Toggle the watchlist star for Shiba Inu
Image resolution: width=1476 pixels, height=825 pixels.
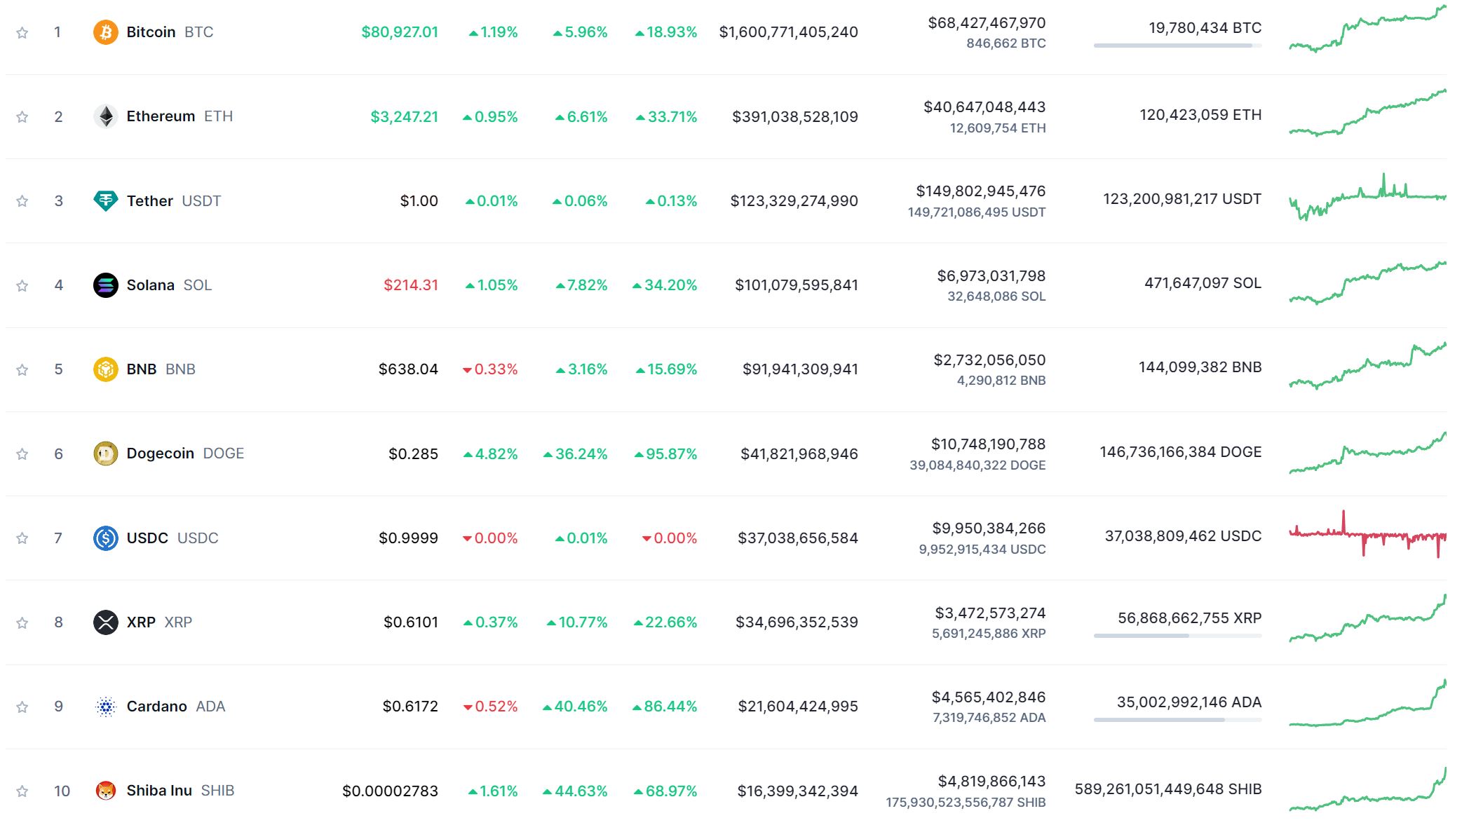coord(22,791)
